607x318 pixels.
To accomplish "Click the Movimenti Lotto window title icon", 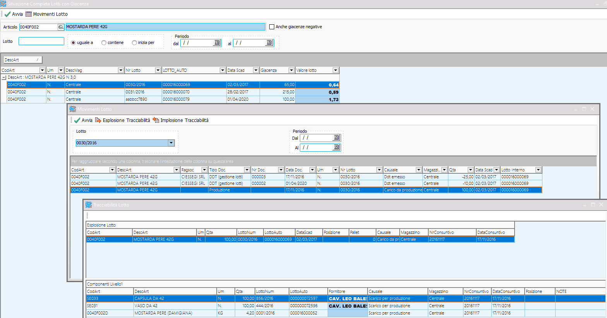I will [73, 109].
